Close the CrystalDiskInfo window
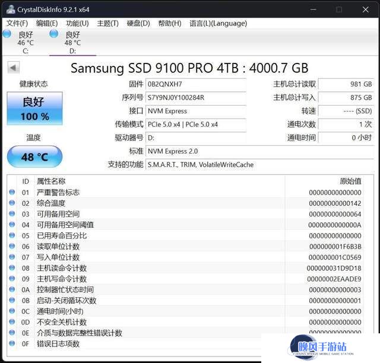This screenshot has width=380, height=363. pyautogui.click(x=366, y=9)
